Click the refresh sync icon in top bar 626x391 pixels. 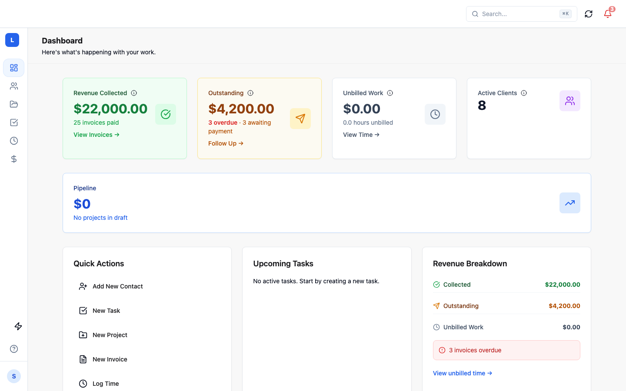tap(588, 13)
